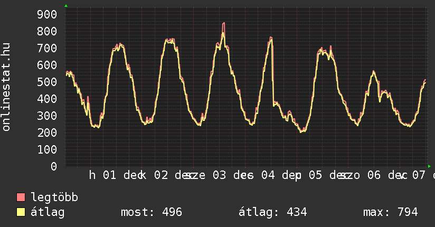Click the 500 y-axis label
Viewport: 435px width, 227px height.
(46, 82)
